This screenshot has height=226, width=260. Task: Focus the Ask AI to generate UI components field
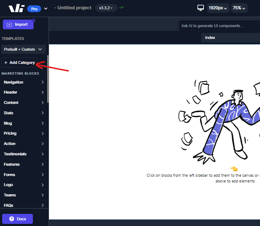coord(219,26)
